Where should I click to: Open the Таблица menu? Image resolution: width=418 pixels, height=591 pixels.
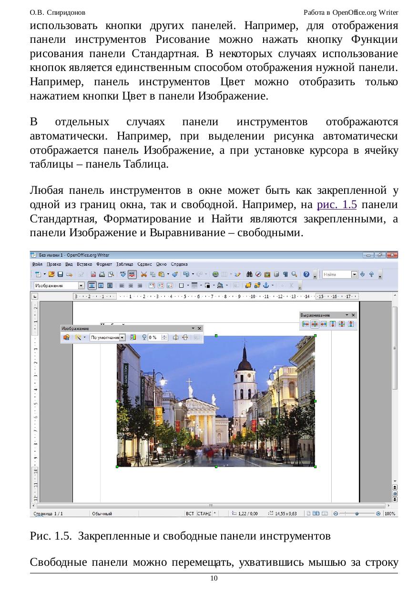125,264
